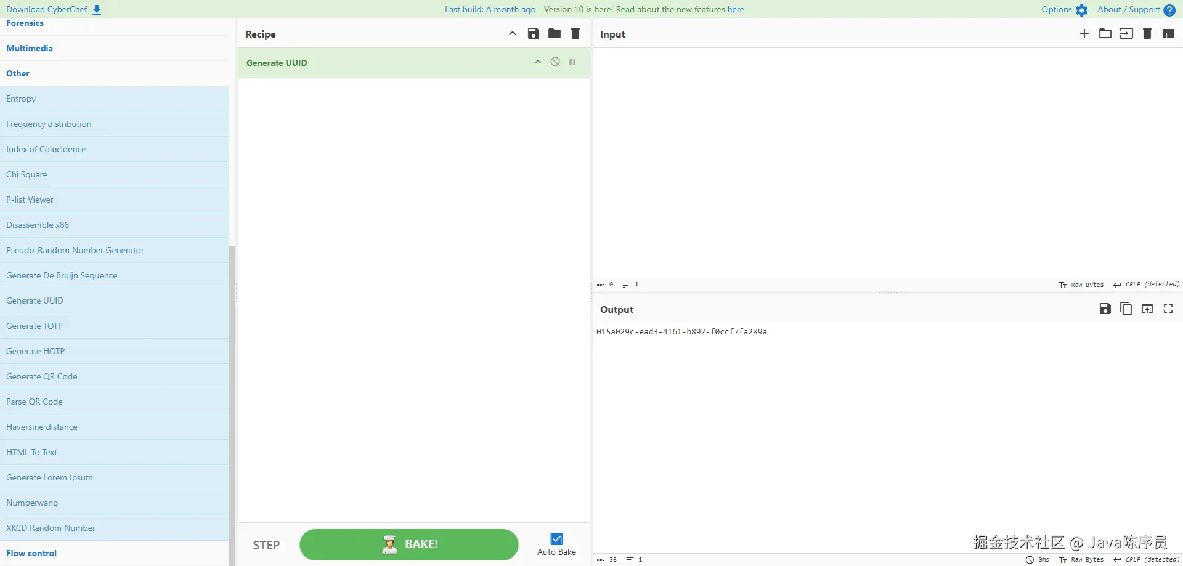Select Generate UUID in operations list
The width and height of the screenshot is (1183, 566).
coord(115,301)
